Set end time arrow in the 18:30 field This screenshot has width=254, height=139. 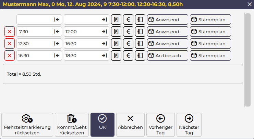[104, 55]
